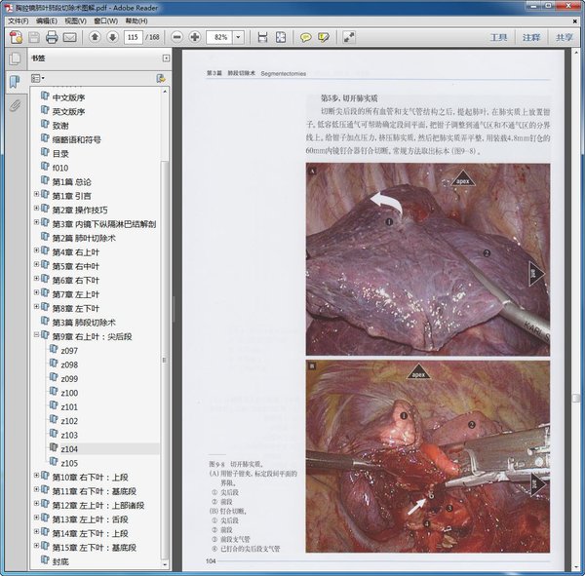
Task: Expand 第7章 左上叶 bookmark
Action: pos(37,292)
